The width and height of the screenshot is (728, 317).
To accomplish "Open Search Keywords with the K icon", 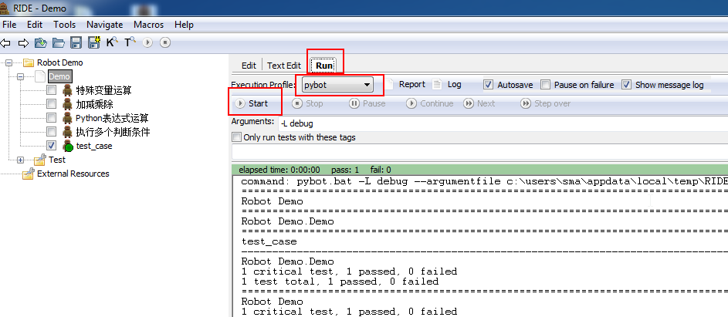I will pyautogui.click(x=112, y=42).
